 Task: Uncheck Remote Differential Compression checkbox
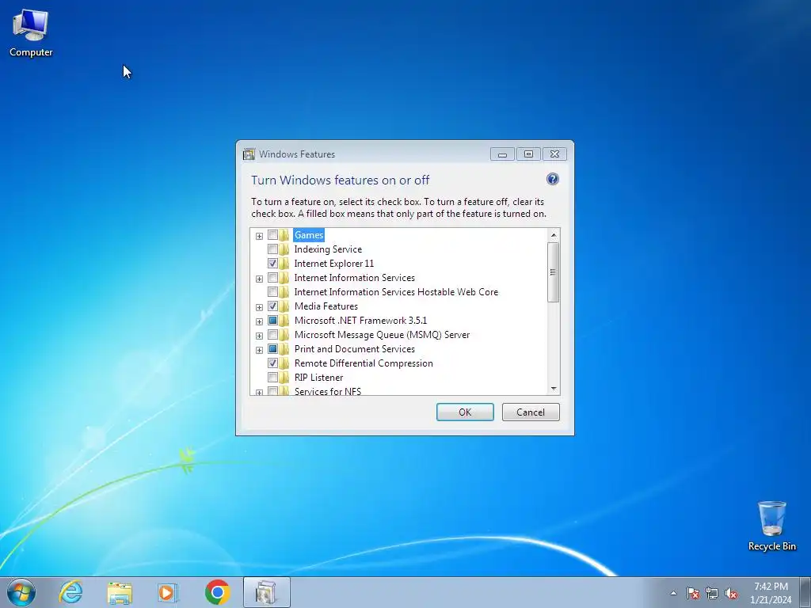pyautogui.click(x=272, y=363)
